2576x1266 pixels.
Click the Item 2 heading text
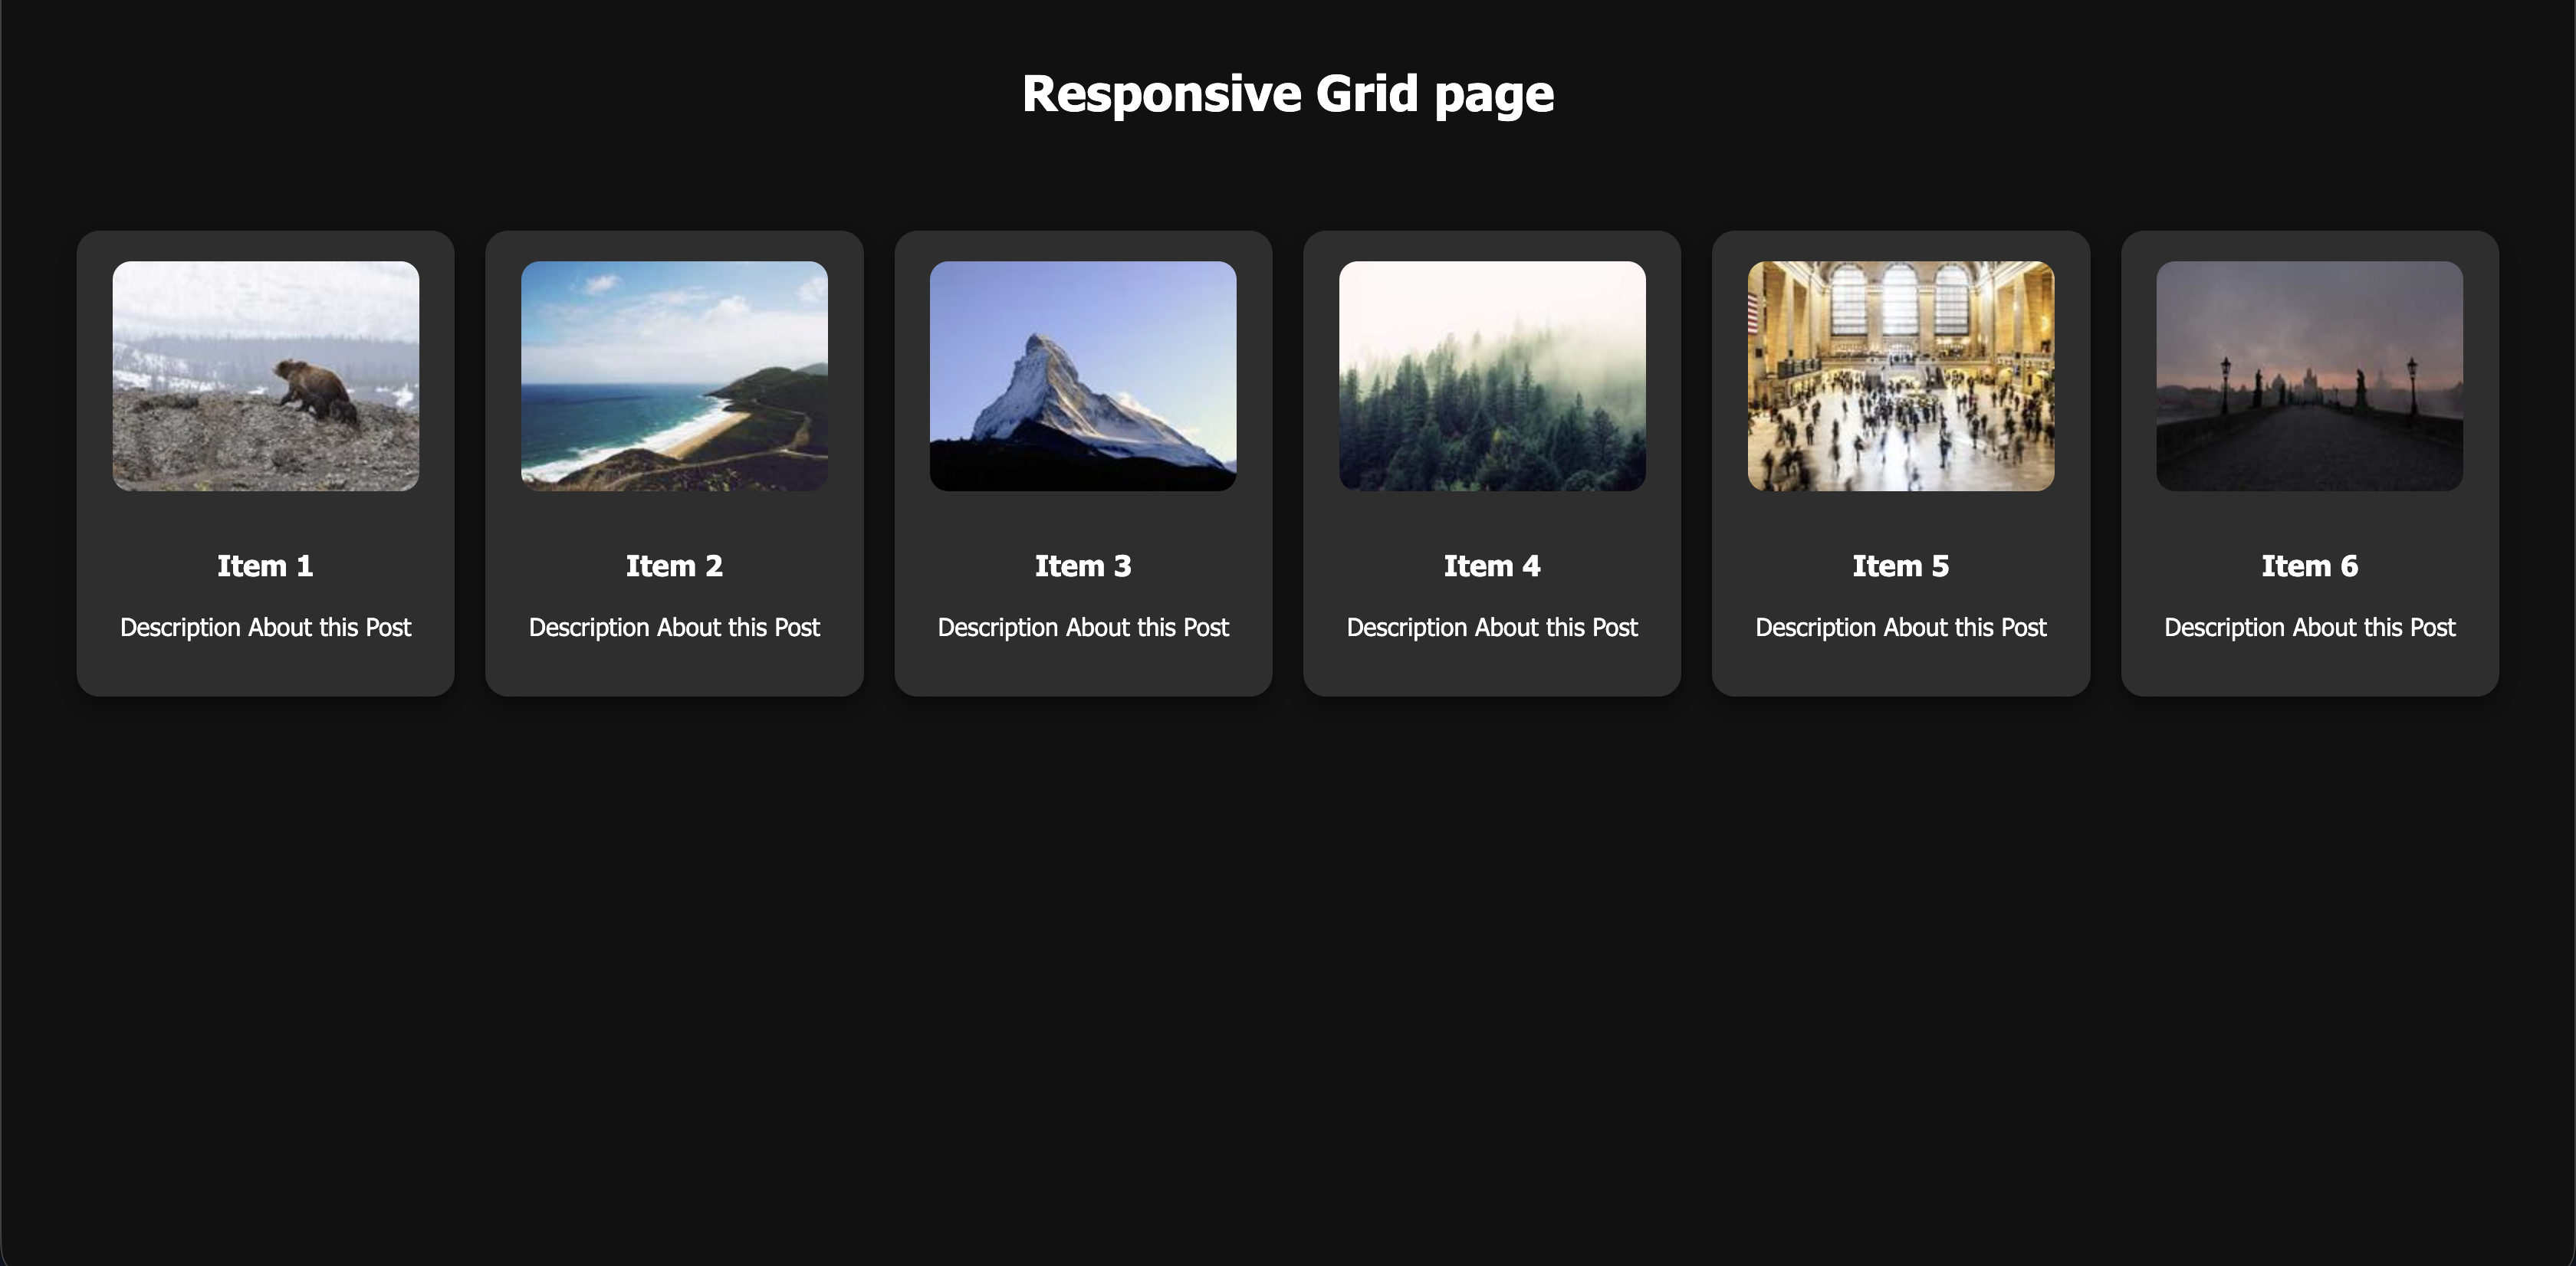pyautogui.click(x=674, y=566)
